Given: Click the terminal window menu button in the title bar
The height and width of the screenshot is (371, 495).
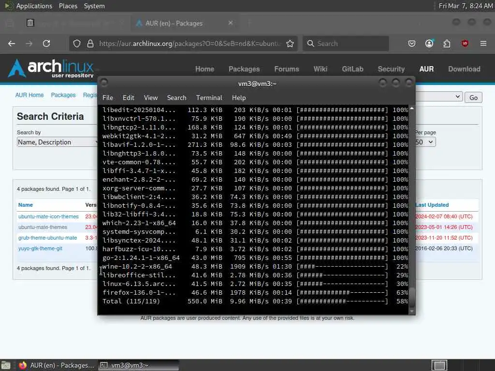Looking at the screenshot, I should 104,83.
